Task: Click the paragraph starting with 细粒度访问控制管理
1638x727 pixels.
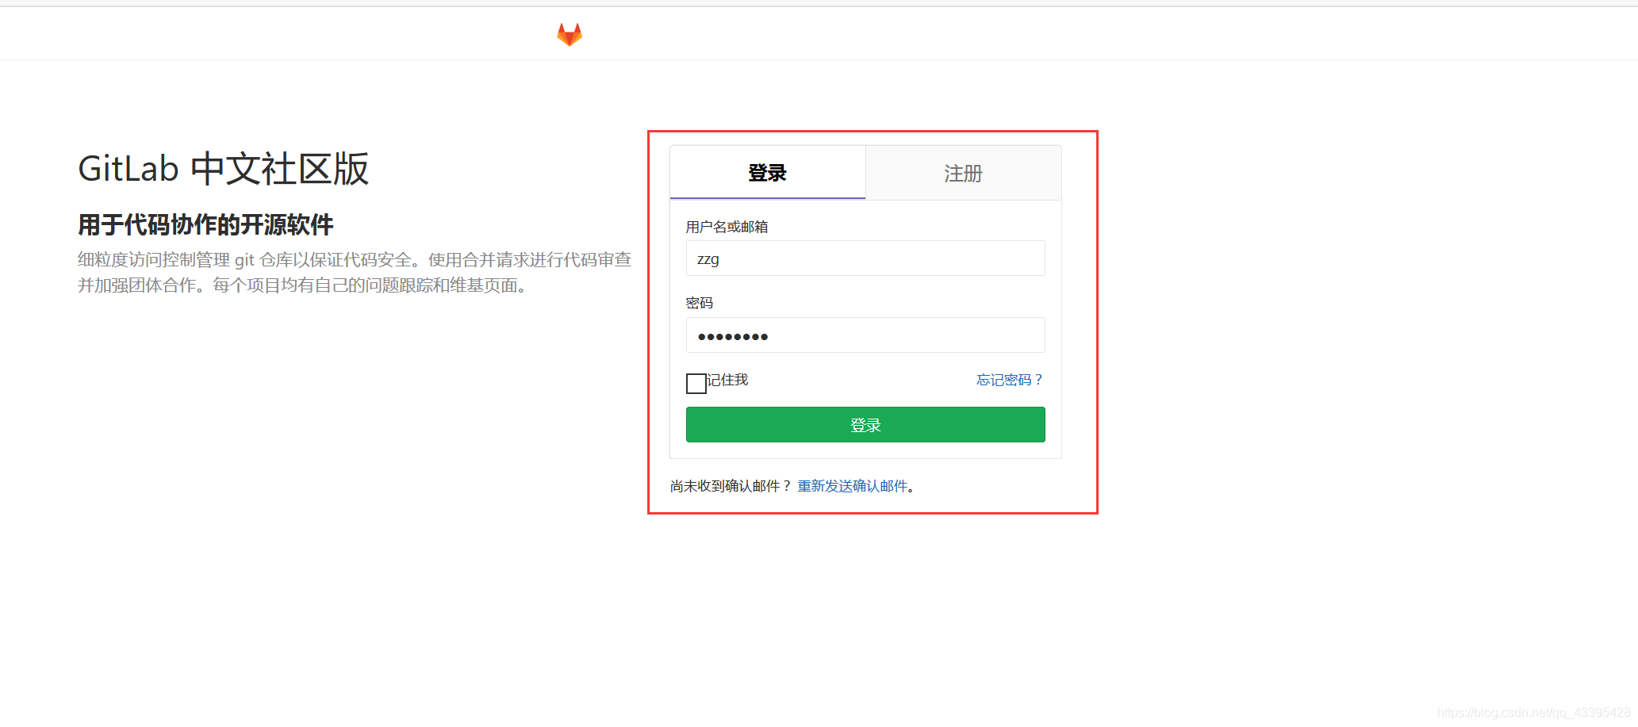Action: click(x=355, y=273)
